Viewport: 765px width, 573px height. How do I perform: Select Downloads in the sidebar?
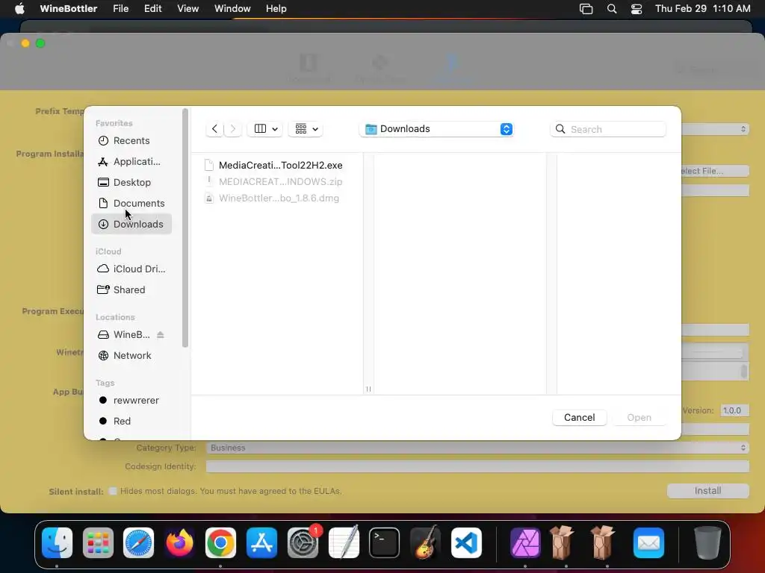pos(131,224)
